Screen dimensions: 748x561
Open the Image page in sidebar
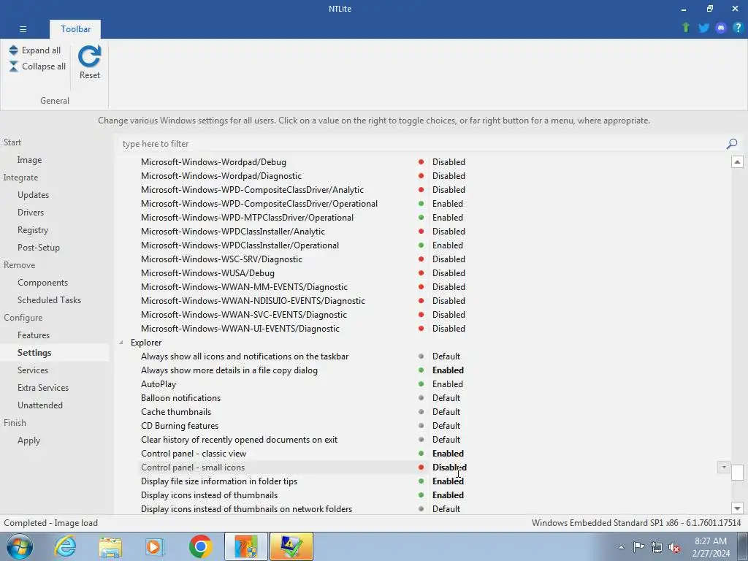coord(29,160)
